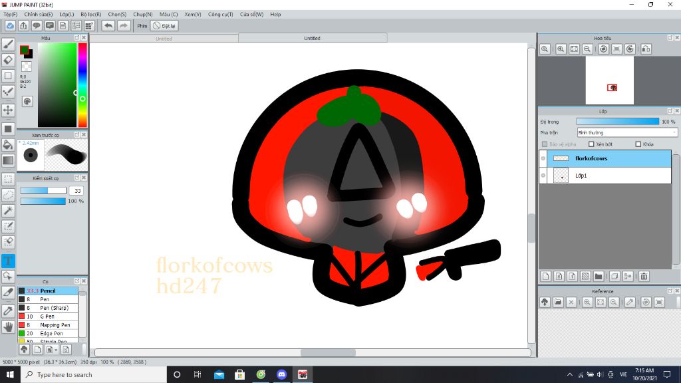Click the green foreground color swatch

[x=25, y=49]
